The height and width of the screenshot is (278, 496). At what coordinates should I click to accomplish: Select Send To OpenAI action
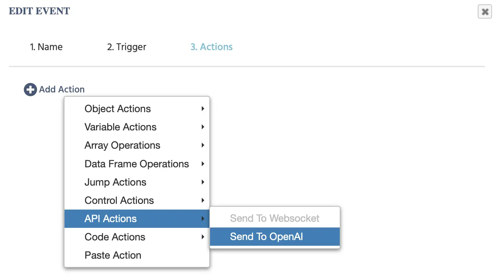pyautogui.click(x=266, y=236)
